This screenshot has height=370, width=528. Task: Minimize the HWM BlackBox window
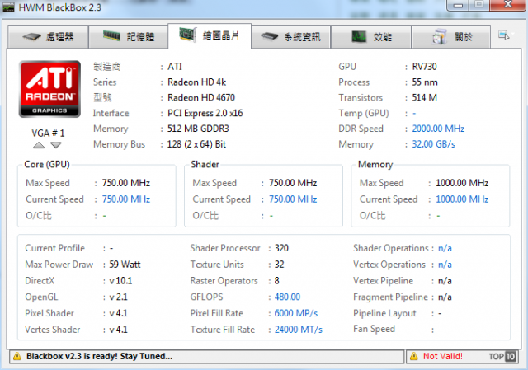tap(458, 5)
